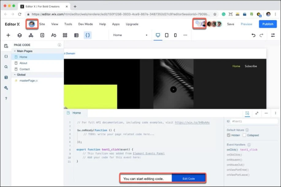Open the Home page selector dropdown
This screenshot has width=281, height=187.
[x=130, y=35]
